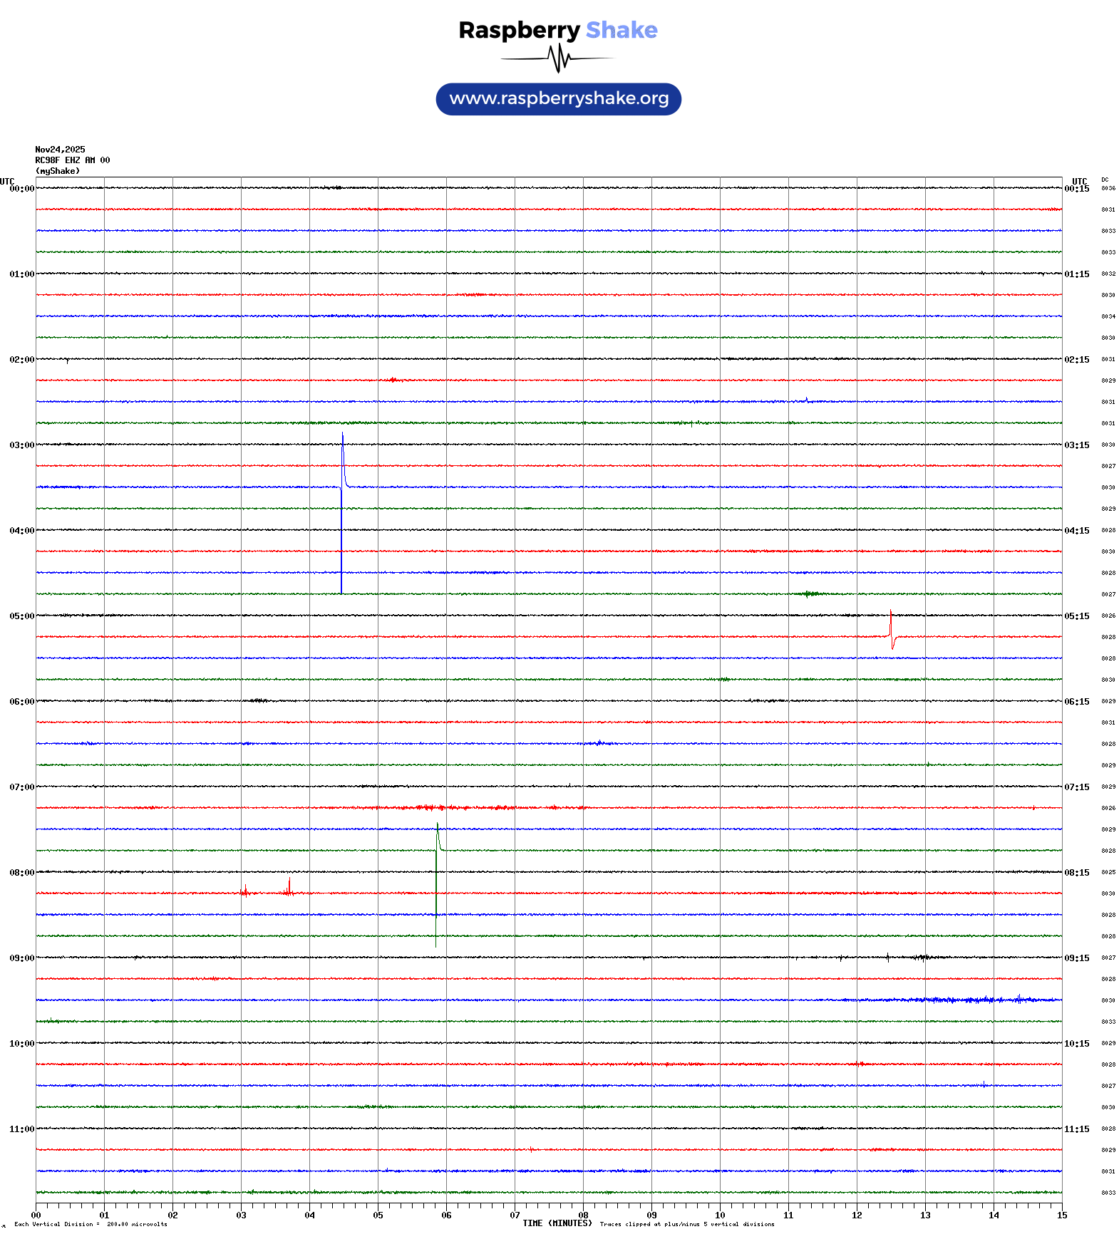This screenshot has height=1234, width=1119.
Task: Click the (myShake) label
Action: tap(58, 171)
